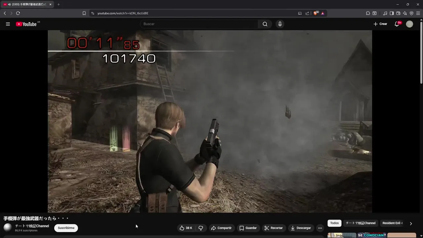Open the チートで検証Channel name link
The width and height of the screenshot is (423, 238).
[32, 226]
